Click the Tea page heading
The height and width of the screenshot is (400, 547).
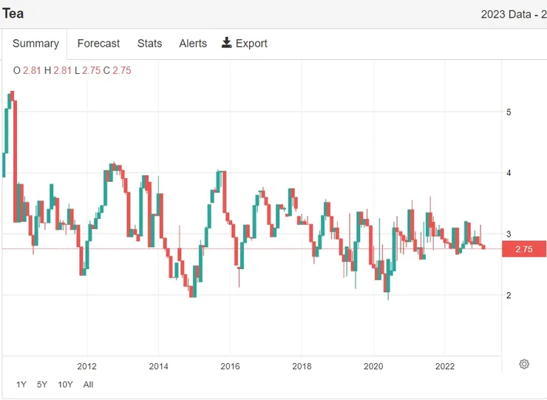[x=13, y=13]
